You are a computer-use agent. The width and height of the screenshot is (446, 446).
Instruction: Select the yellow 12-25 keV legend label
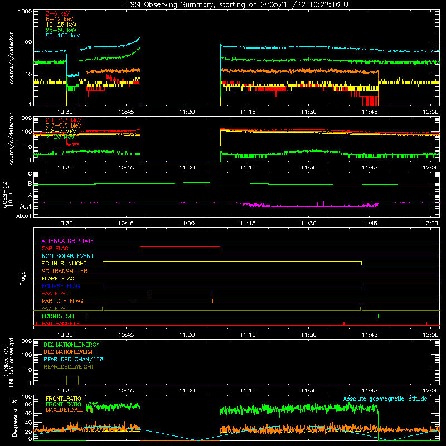(61, 25)
